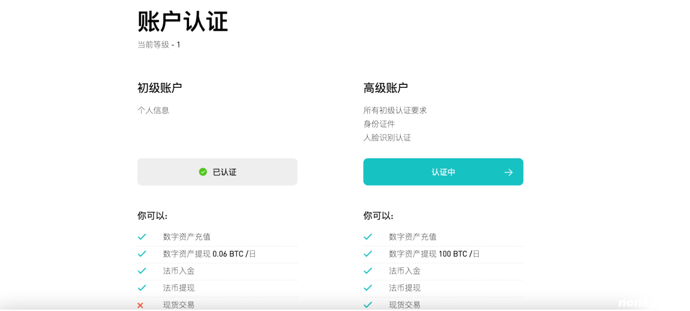Click the 当前等级 - 1 level text
This screenshot has height=311, width=690.
coord(159,45)
